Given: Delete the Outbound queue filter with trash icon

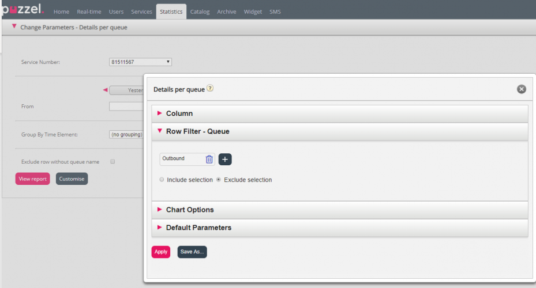Looking at the screenshot, I should click(x=209, y=160).
